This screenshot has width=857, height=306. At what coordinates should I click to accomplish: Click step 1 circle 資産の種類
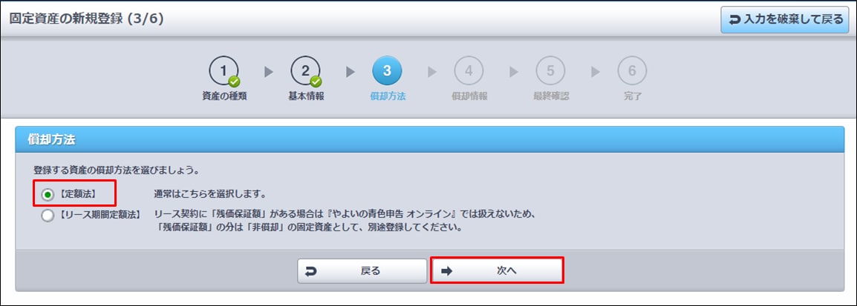tap(224, 71)
